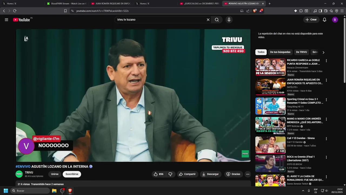Open the Windows Start menu
The width and height of the screenshot is (346, 195).
tap(6, 191)
